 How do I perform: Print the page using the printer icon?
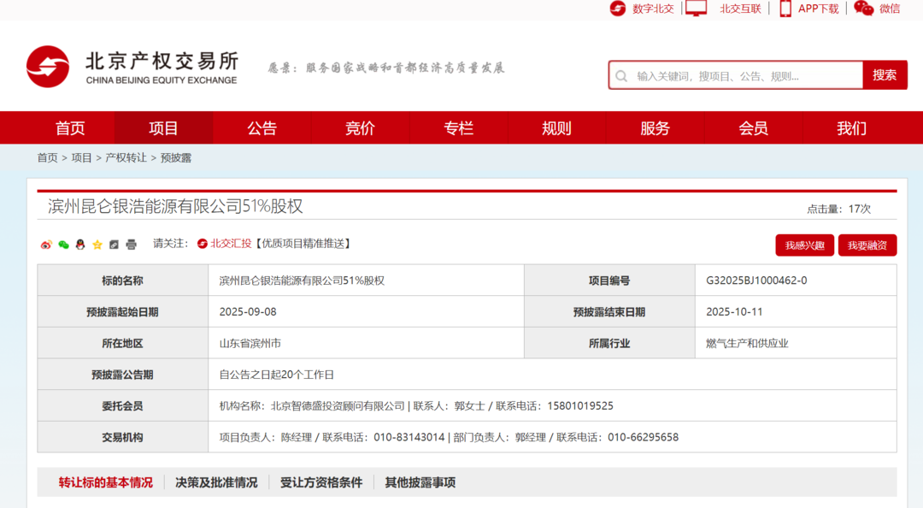tap(132, 245)
